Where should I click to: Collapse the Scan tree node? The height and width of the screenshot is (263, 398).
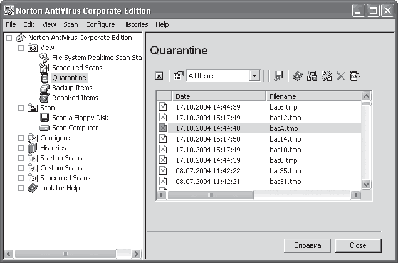[x=21, y=108]
